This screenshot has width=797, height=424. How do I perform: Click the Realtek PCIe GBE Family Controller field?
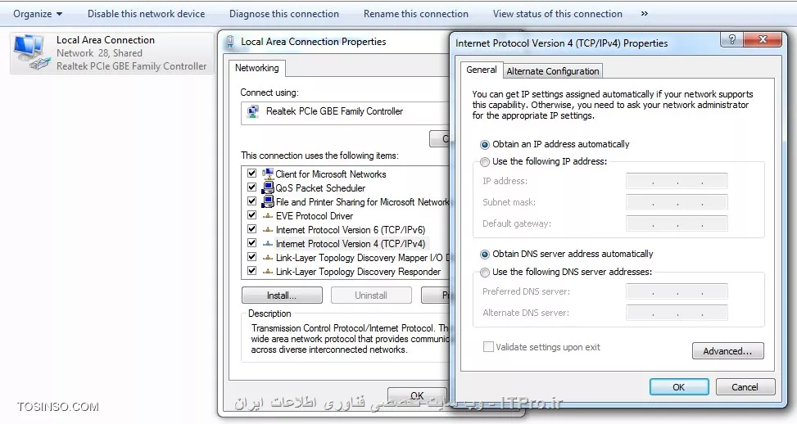pos(345,113)
